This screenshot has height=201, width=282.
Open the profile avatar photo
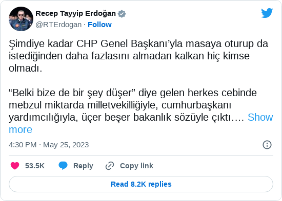(21, 19)
